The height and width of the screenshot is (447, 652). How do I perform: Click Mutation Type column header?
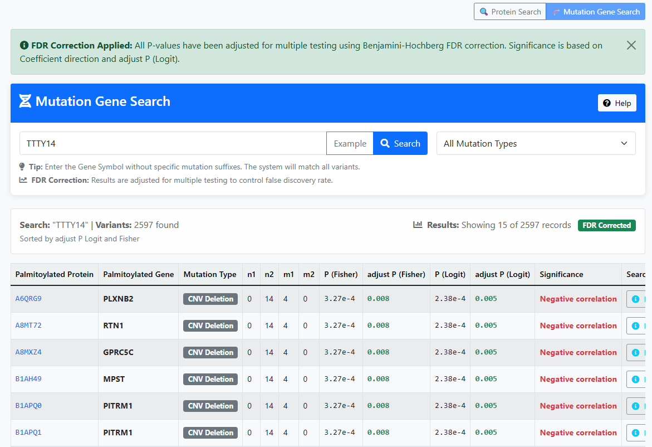click(210, 274)
